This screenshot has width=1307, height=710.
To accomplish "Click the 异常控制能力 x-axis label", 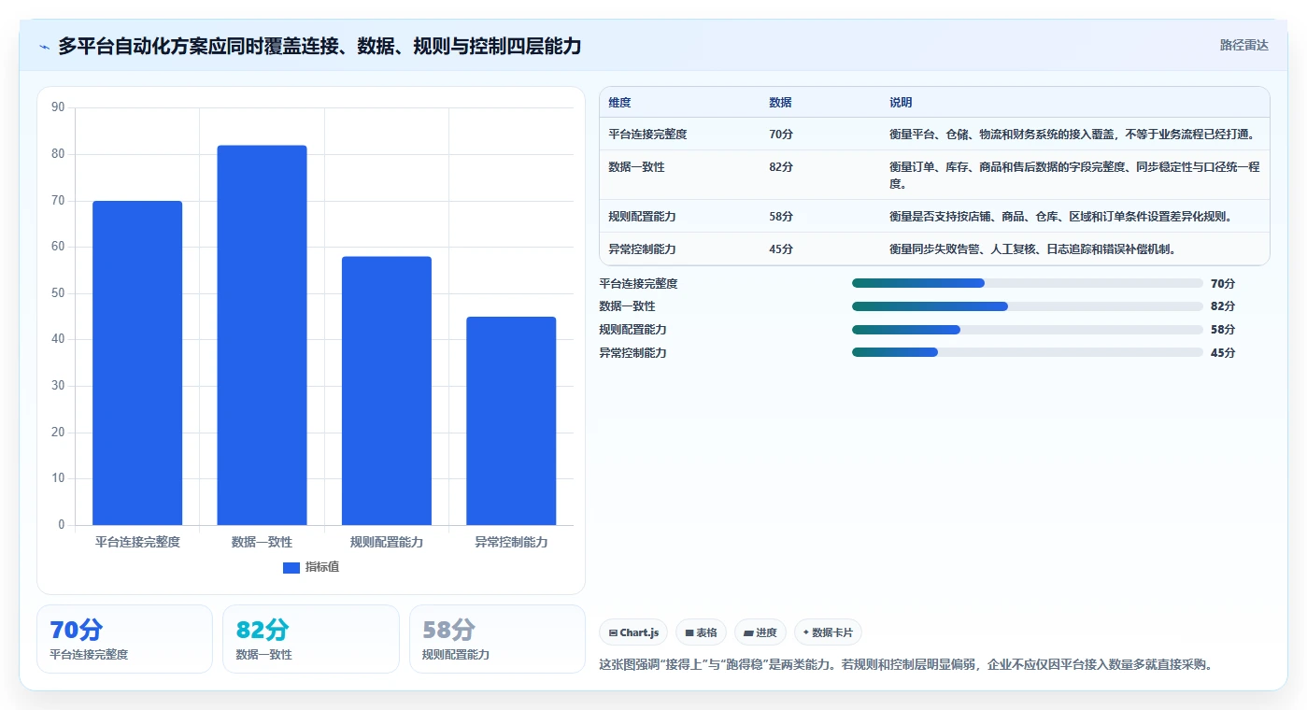I will coord(511,543).
